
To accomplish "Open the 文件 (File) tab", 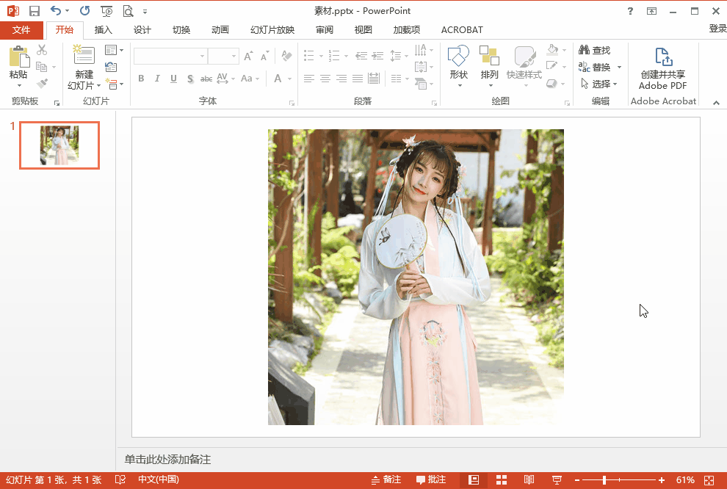I will click(21, 30).
